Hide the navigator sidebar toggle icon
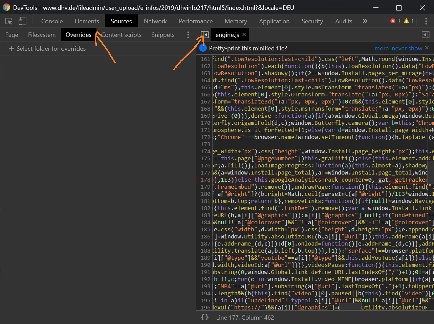434x324 pixels. click(204, 35)
